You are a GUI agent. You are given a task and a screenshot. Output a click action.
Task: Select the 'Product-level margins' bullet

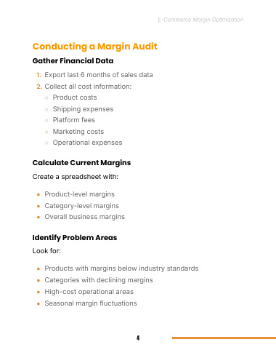point(79,194)
